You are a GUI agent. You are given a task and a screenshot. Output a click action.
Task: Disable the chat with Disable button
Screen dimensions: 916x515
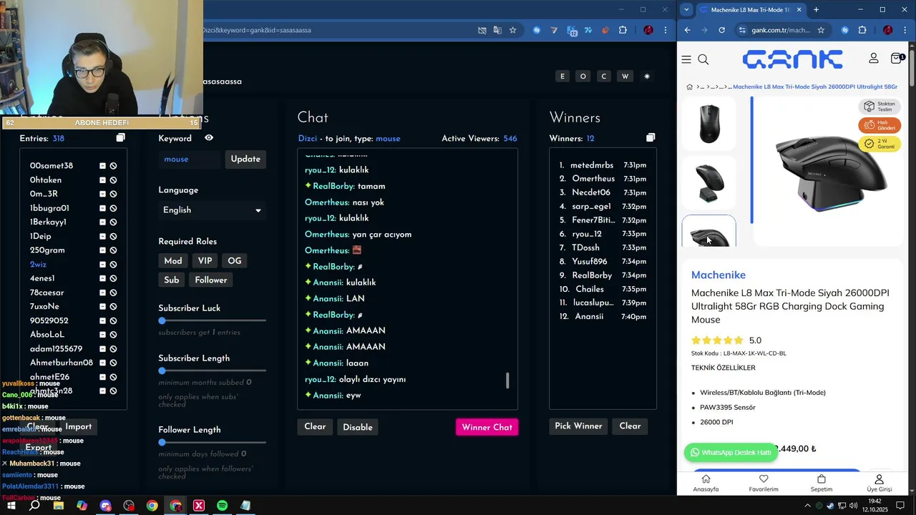(358, 427)
